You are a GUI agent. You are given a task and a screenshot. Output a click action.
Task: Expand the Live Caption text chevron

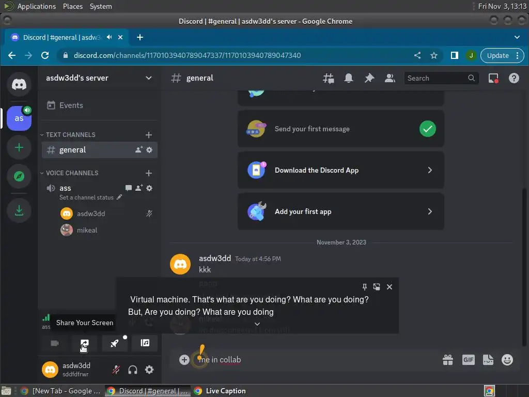click(257, 324)
